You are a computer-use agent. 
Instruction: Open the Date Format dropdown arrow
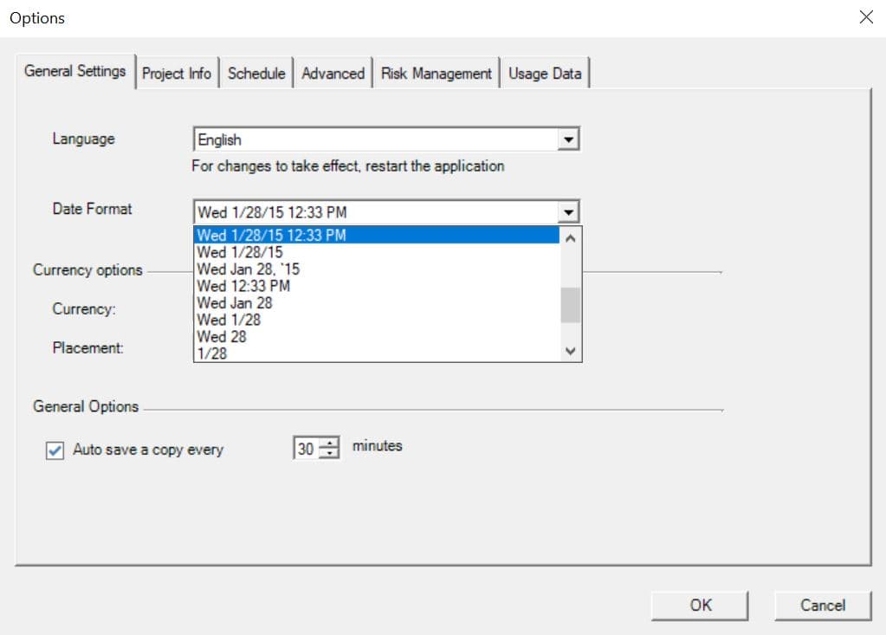click(x=569, y=211)
